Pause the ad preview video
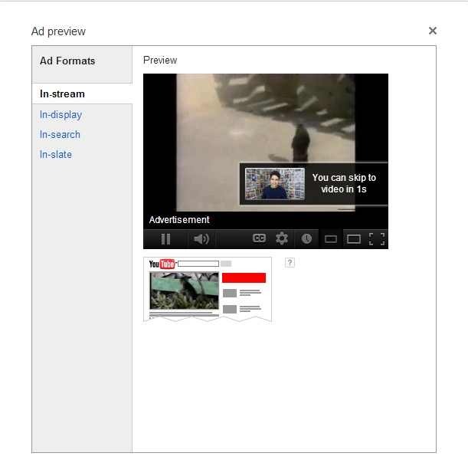Viewport: 468px width, 476px height. click(165, 239)
